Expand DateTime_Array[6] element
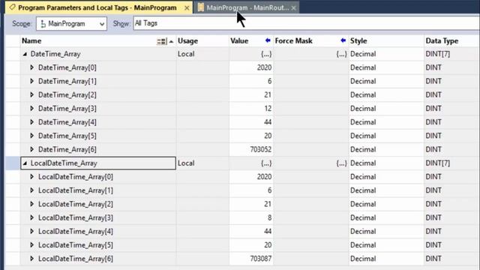This screenshot has height=270, width=480. coord(31,149)
